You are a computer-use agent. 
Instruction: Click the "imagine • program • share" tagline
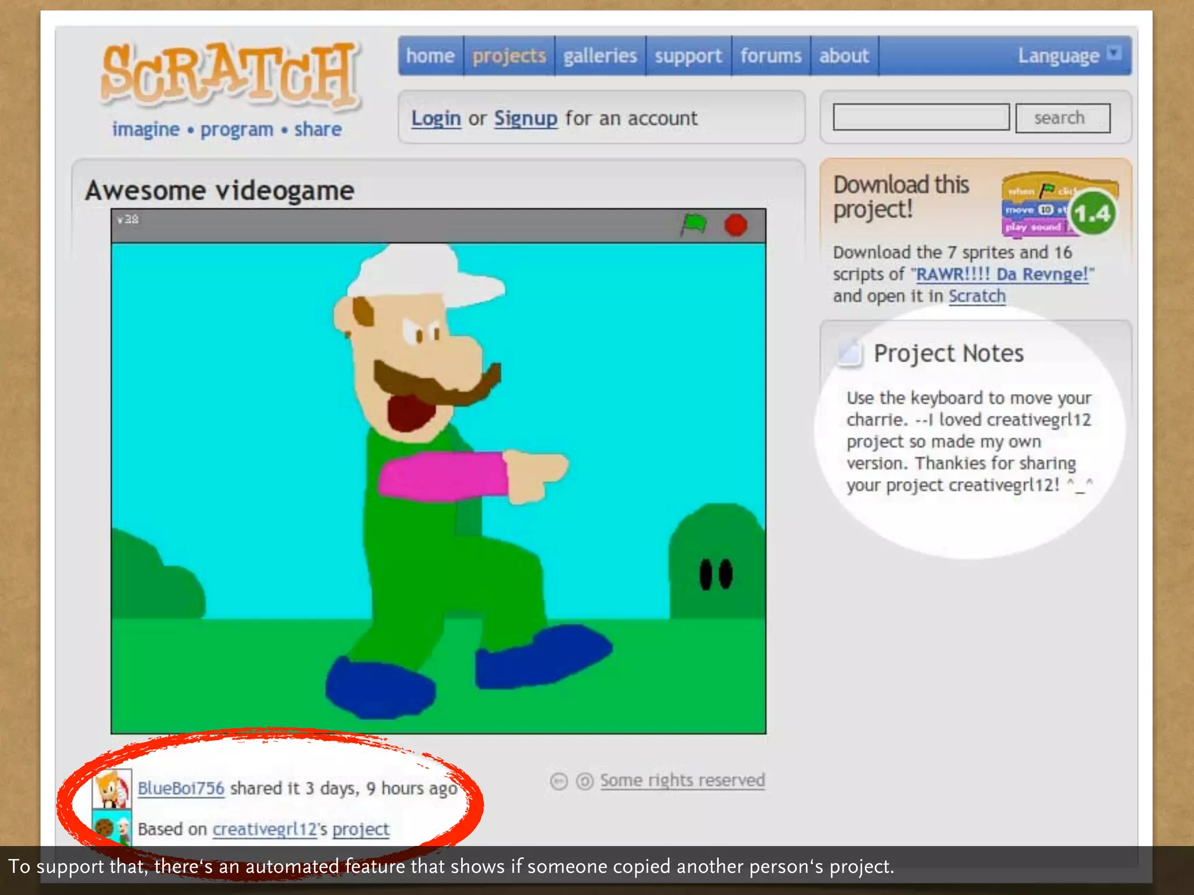[227, 129]
